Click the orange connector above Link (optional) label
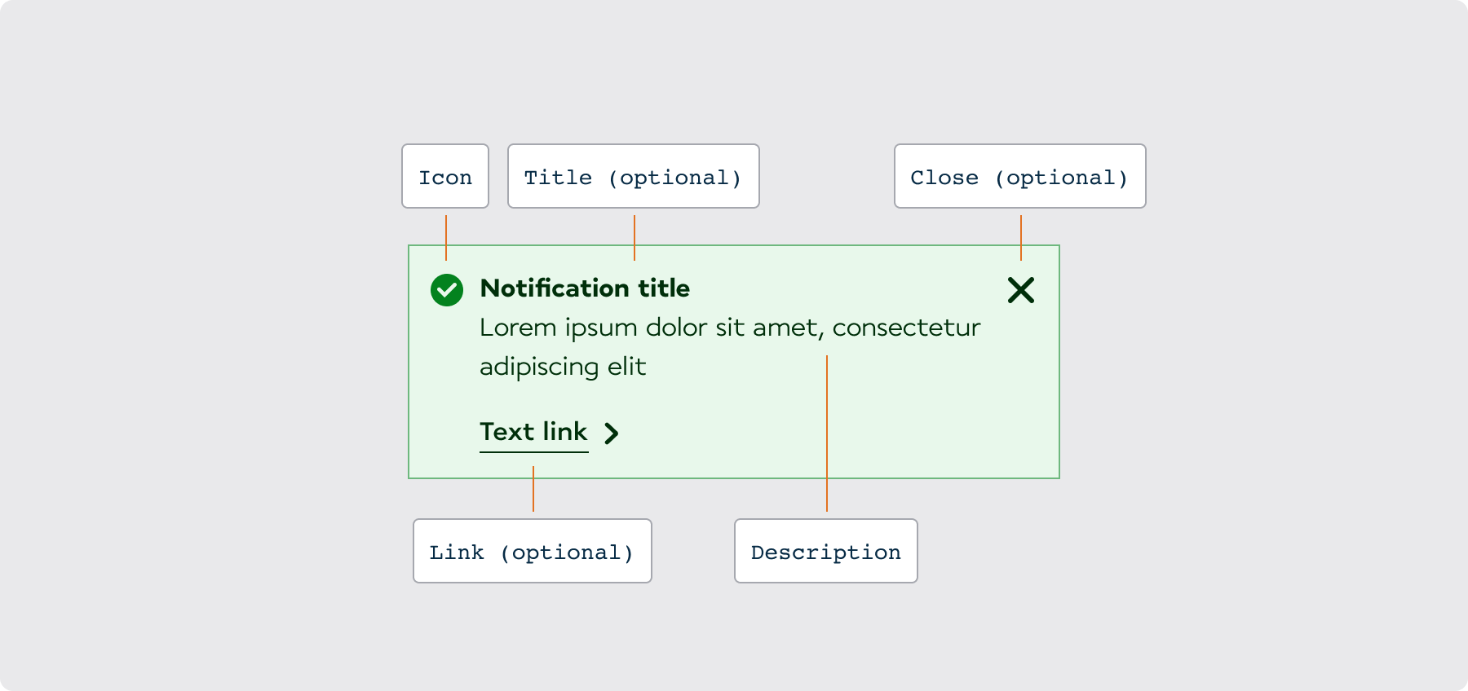Image resolution: width=1468 pixels, height=691 pixels. pyautogui.click(x=533, y=489)
